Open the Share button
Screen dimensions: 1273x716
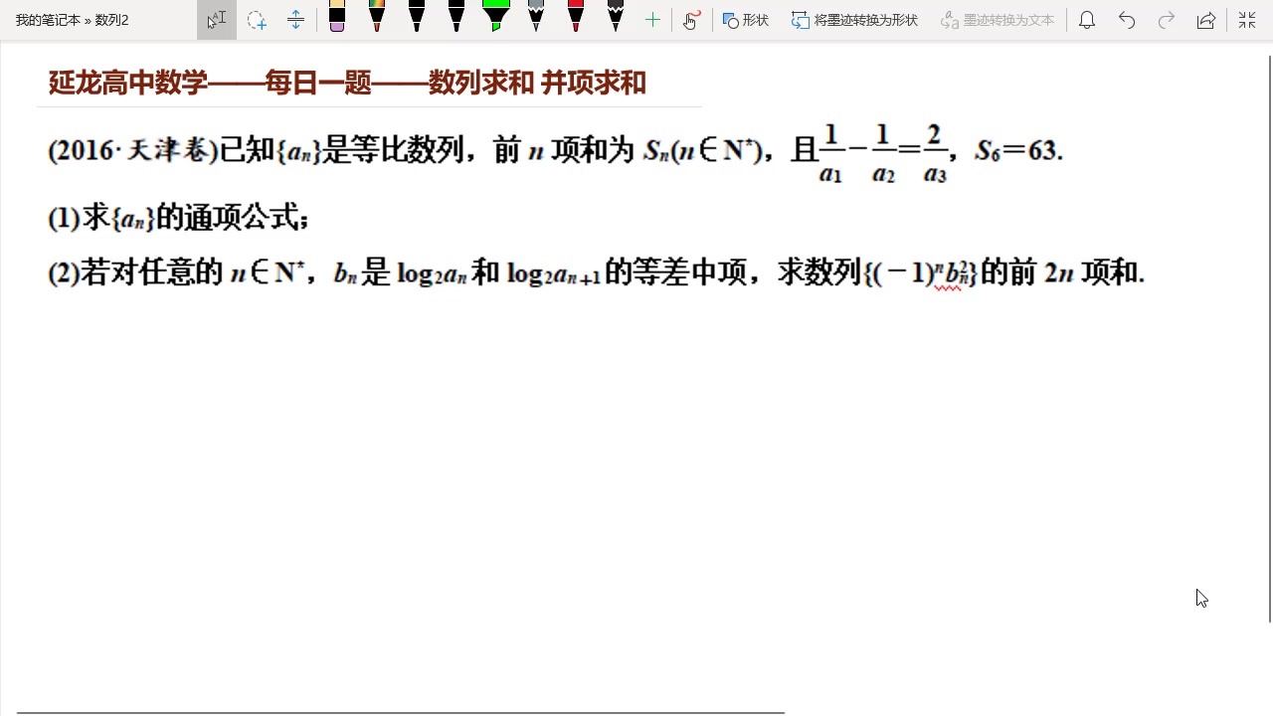click(x=1206, y=20)
